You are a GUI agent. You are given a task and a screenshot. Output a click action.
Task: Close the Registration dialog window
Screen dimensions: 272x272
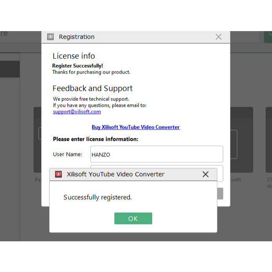(218, 37)
